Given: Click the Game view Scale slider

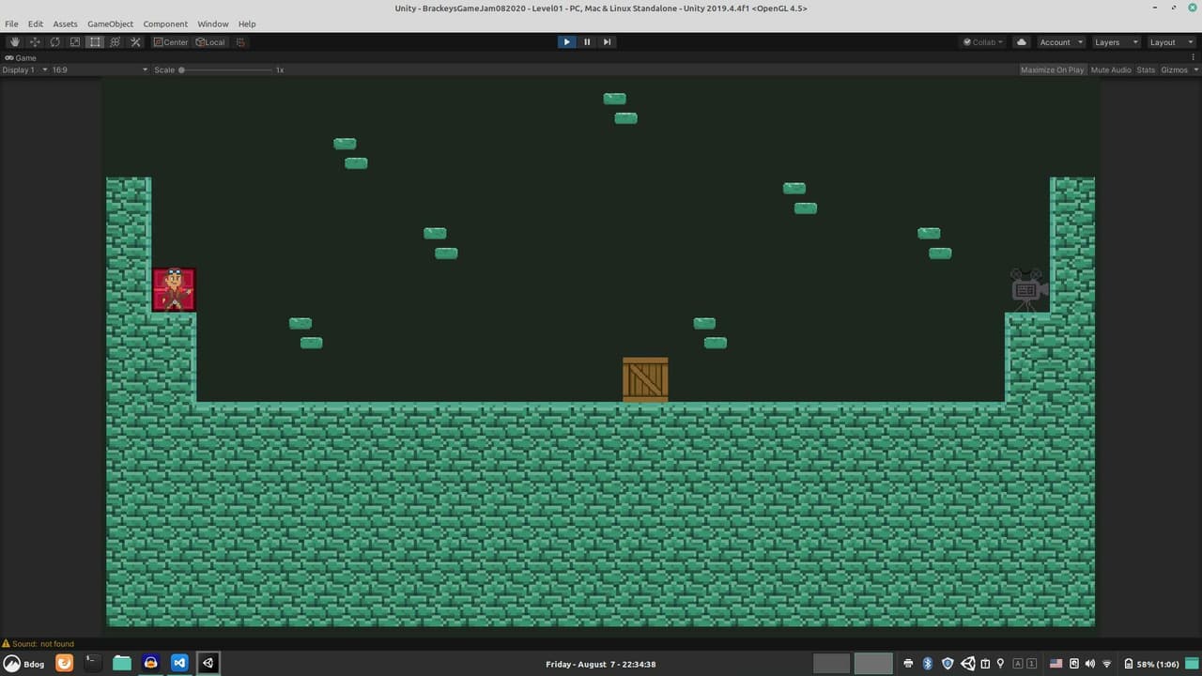Looking at the screenshot, I should pyautogui.click(x=225, y=69).
